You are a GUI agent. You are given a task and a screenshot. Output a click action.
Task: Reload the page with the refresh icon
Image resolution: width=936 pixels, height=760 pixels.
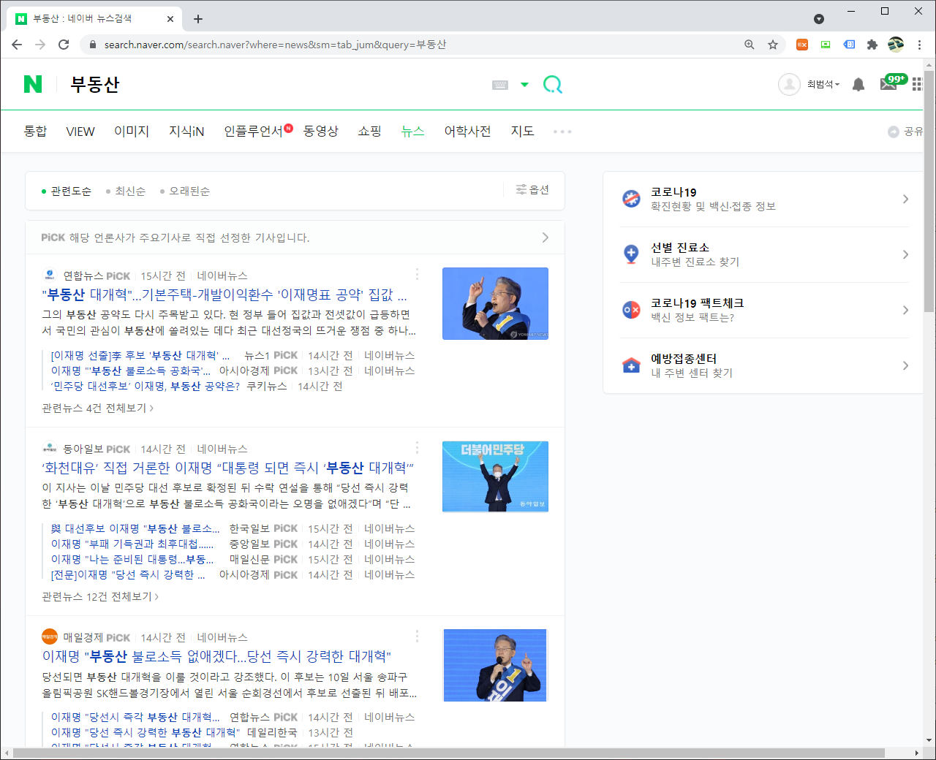tap(64, 45)
